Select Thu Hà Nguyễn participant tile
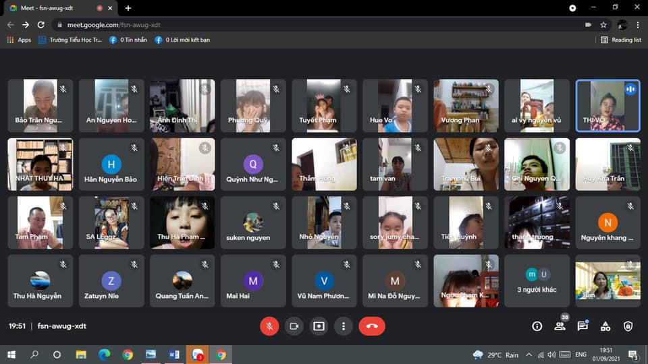This screenshot has width=648, height=364. point(40,280)
